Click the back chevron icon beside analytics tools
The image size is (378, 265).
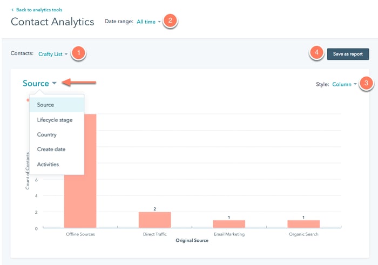coord(12,10)
